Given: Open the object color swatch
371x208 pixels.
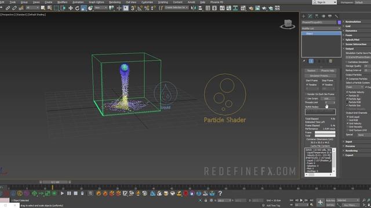Looking at the screenshot, I should [339, 23].
